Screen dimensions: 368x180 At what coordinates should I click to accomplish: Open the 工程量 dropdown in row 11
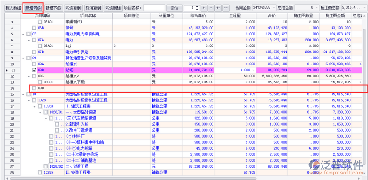pyautogui.click(x=253, y=70)
